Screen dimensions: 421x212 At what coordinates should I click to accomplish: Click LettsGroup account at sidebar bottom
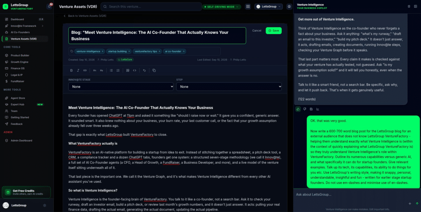(x=19, y=205)
